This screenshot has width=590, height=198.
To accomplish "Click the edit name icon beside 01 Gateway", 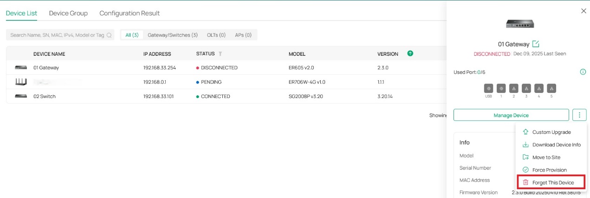I will pyautogui.click(x=536, y=44).
